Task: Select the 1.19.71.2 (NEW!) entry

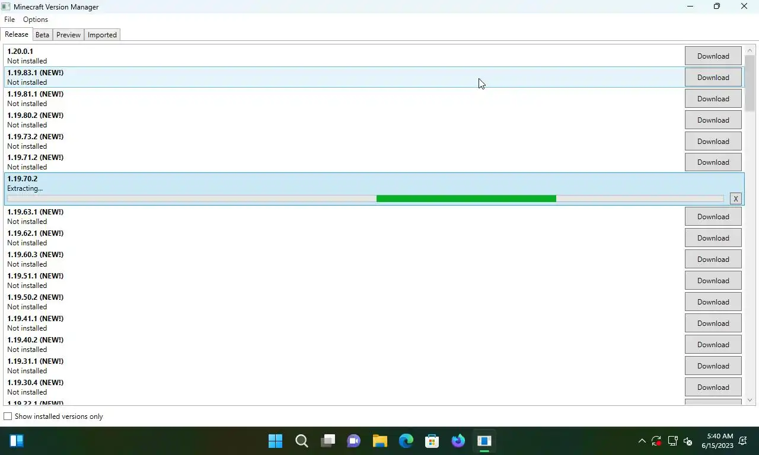Action: [x=374, y=162]
